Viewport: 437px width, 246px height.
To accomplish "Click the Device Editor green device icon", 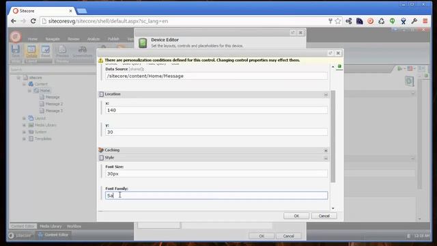I will point(143,43).
